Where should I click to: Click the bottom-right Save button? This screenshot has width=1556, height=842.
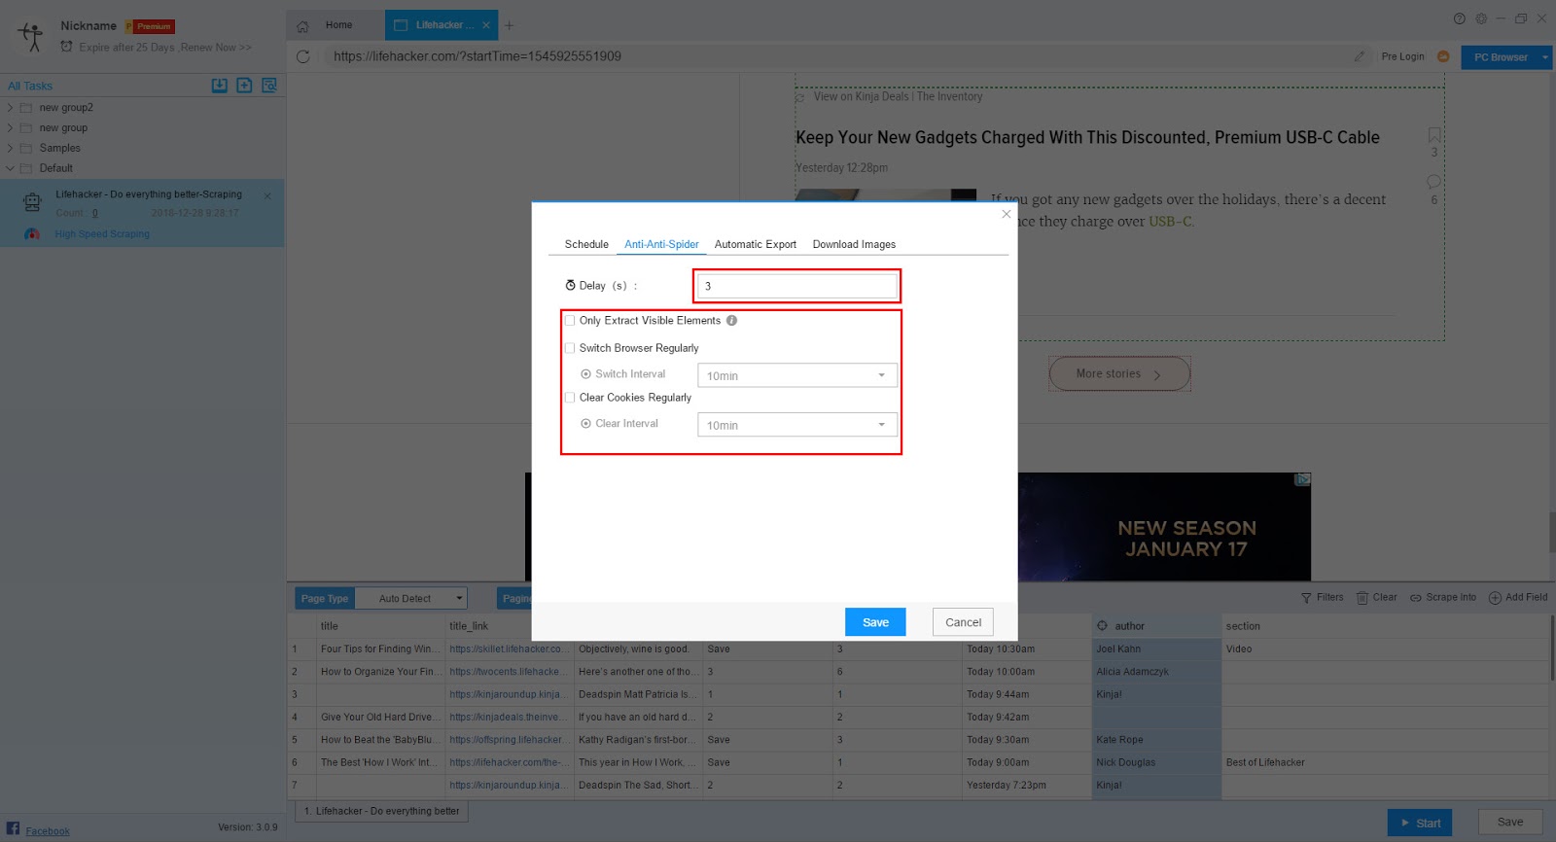[1510, 823]
